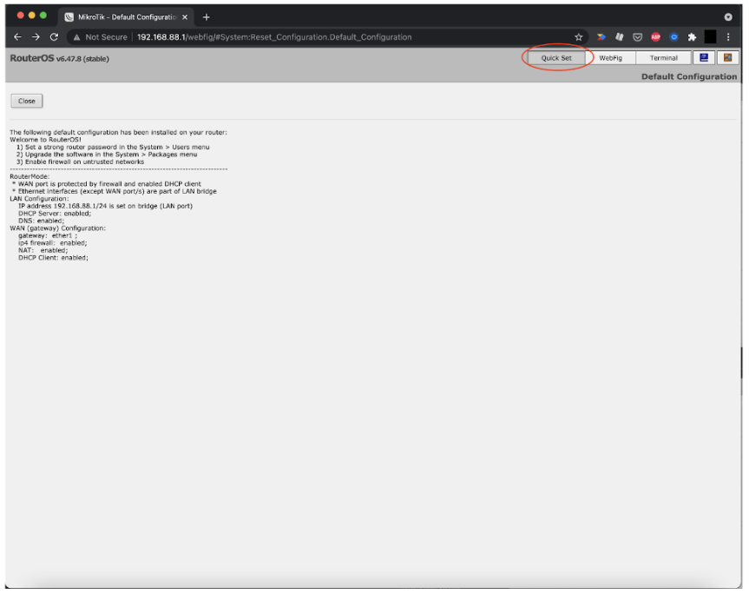This screenshot has width=749, height=594.
Task: Reload the RouterOS page
Action: pyautogui.click(x=55, y=37)
